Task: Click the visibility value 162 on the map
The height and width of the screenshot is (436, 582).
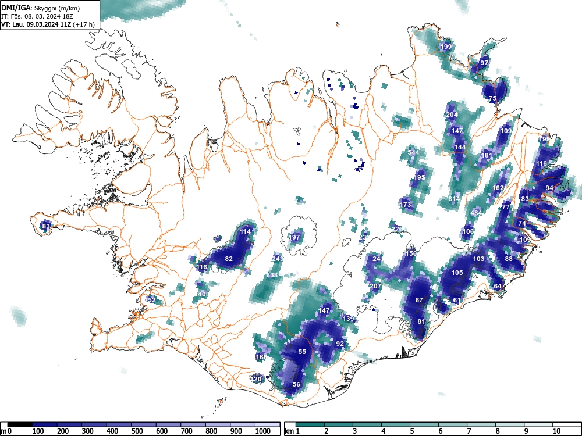Action: point(498,188)
